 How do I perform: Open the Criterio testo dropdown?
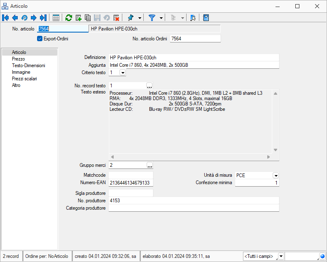(x=123, y=73)
